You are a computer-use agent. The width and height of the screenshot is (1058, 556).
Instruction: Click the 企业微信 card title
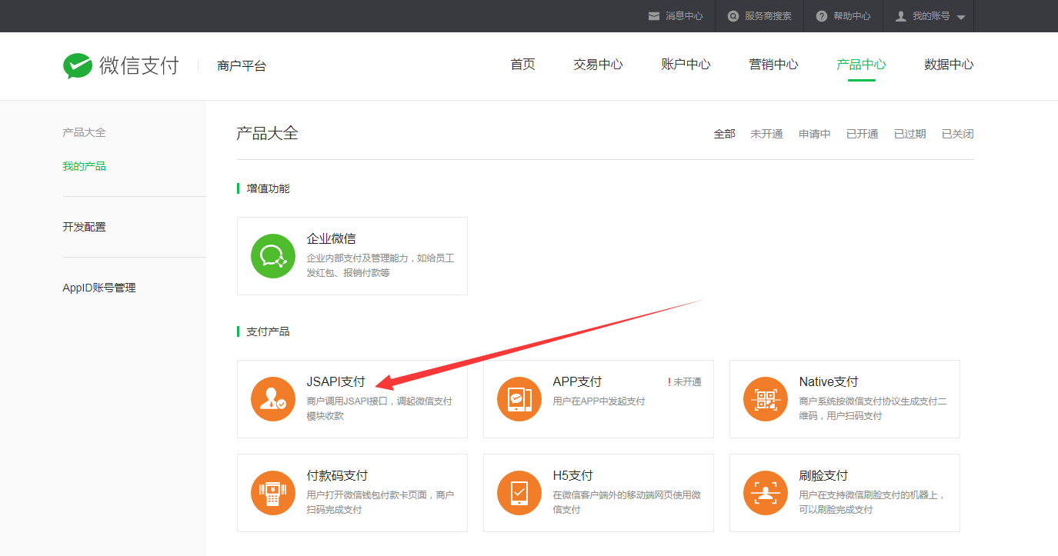pos(331,238)
